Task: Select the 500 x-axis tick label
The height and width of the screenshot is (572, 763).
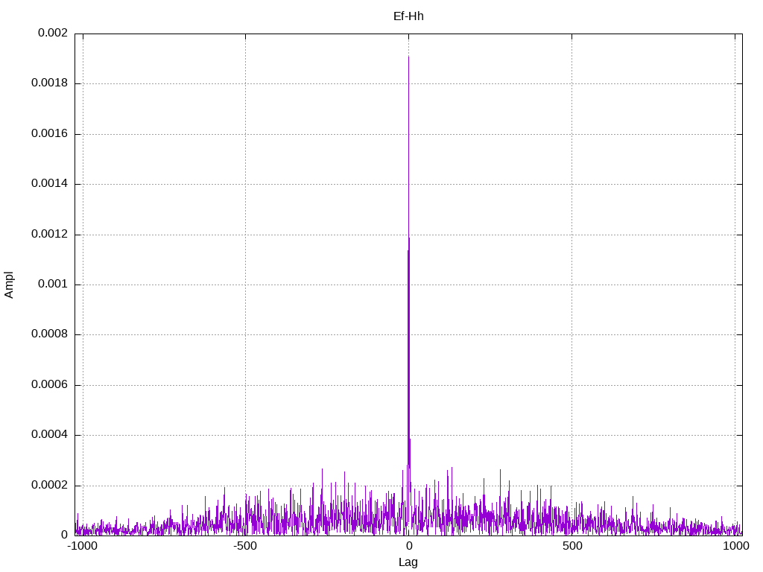Action: 572,547
